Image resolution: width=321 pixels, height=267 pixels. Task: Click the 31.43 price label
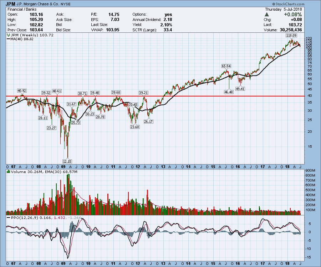[133, 105]
